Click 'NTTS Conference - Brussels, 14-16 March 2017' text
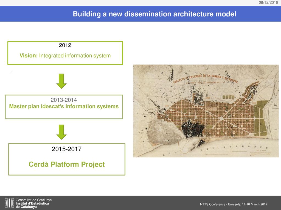281x210 pixels. [234, 204]
